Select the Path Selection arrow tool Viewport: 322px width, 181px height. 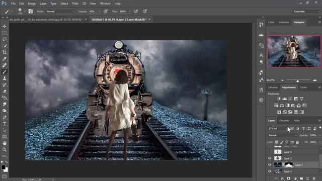5,130
